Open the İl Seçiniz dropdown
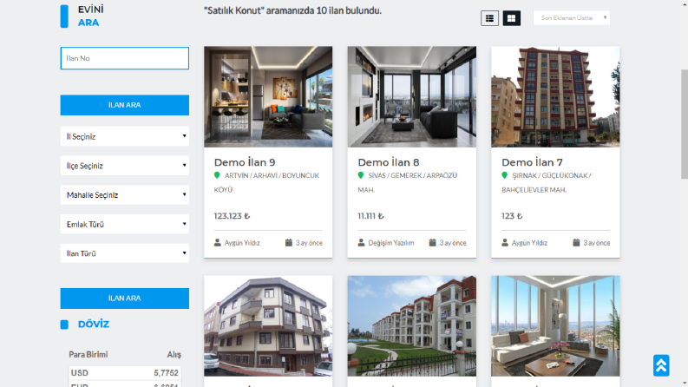The height and width of the screenshot is (387, 688). [x=125, y=136]
